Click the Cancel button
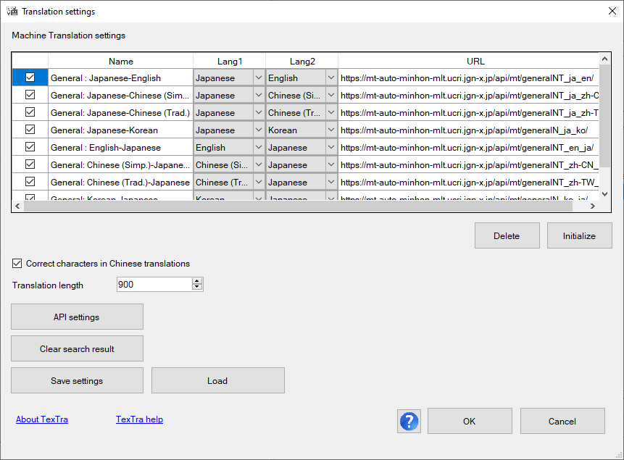This screenshot has height=460, width=624. (562, 421)
